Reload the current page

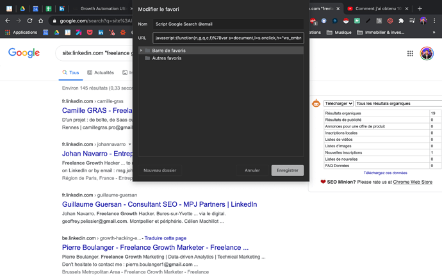(x=29, y=20)
